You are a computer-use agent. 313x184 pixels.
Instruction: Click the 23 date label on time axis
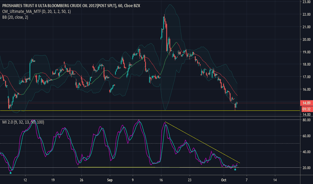point(189,180)
